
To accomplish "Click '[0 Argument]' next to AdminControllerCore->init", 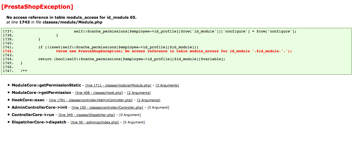I will tap(158, 108).
